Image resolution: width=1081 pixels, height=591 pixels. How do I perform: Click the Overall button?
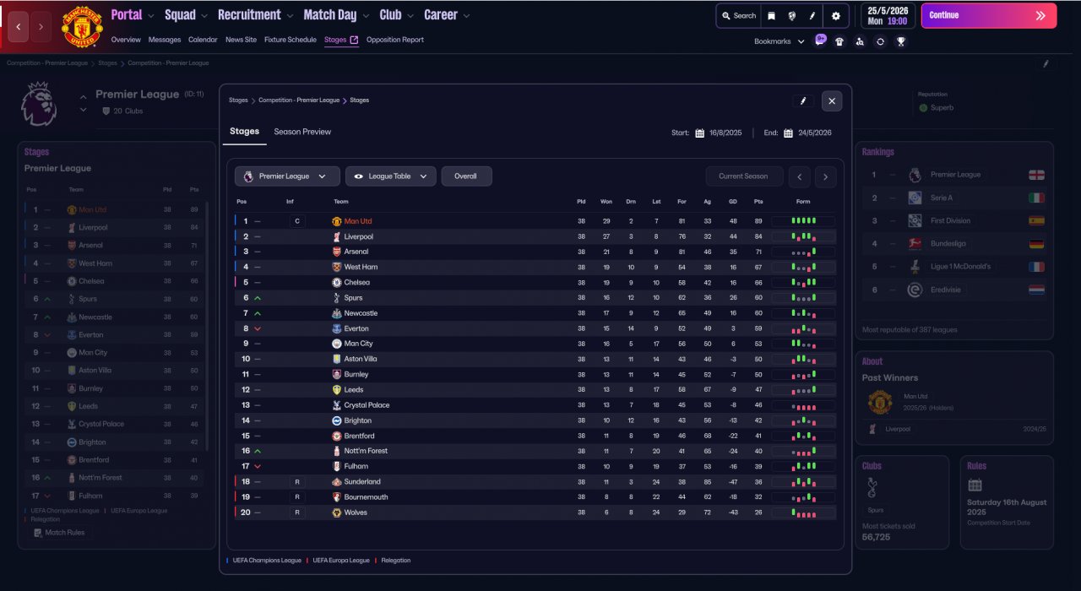pos(466,176)
